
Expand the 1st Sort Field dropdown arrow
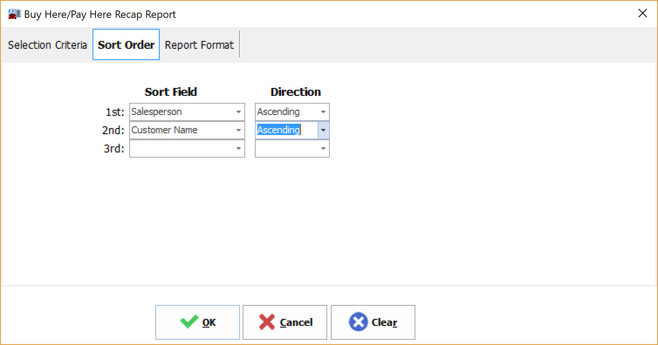(239, 112)
